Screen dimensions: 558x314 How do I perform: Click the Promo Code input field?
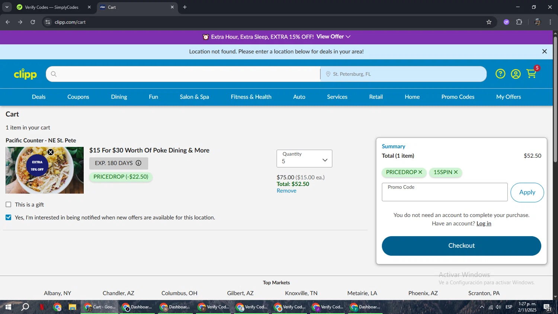point(445,192)
